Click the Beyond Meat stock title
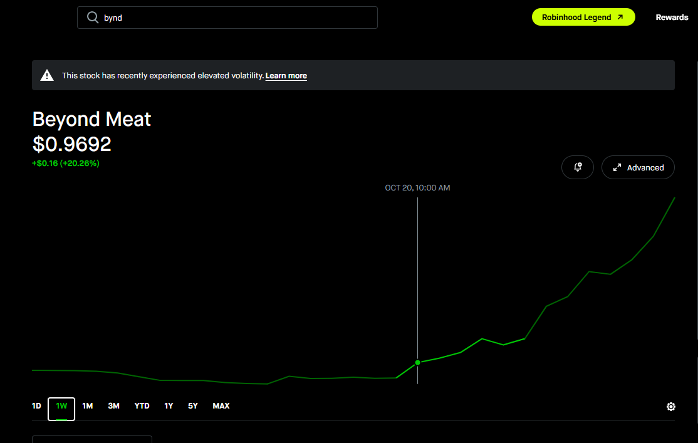 click(x=91, y=119)
